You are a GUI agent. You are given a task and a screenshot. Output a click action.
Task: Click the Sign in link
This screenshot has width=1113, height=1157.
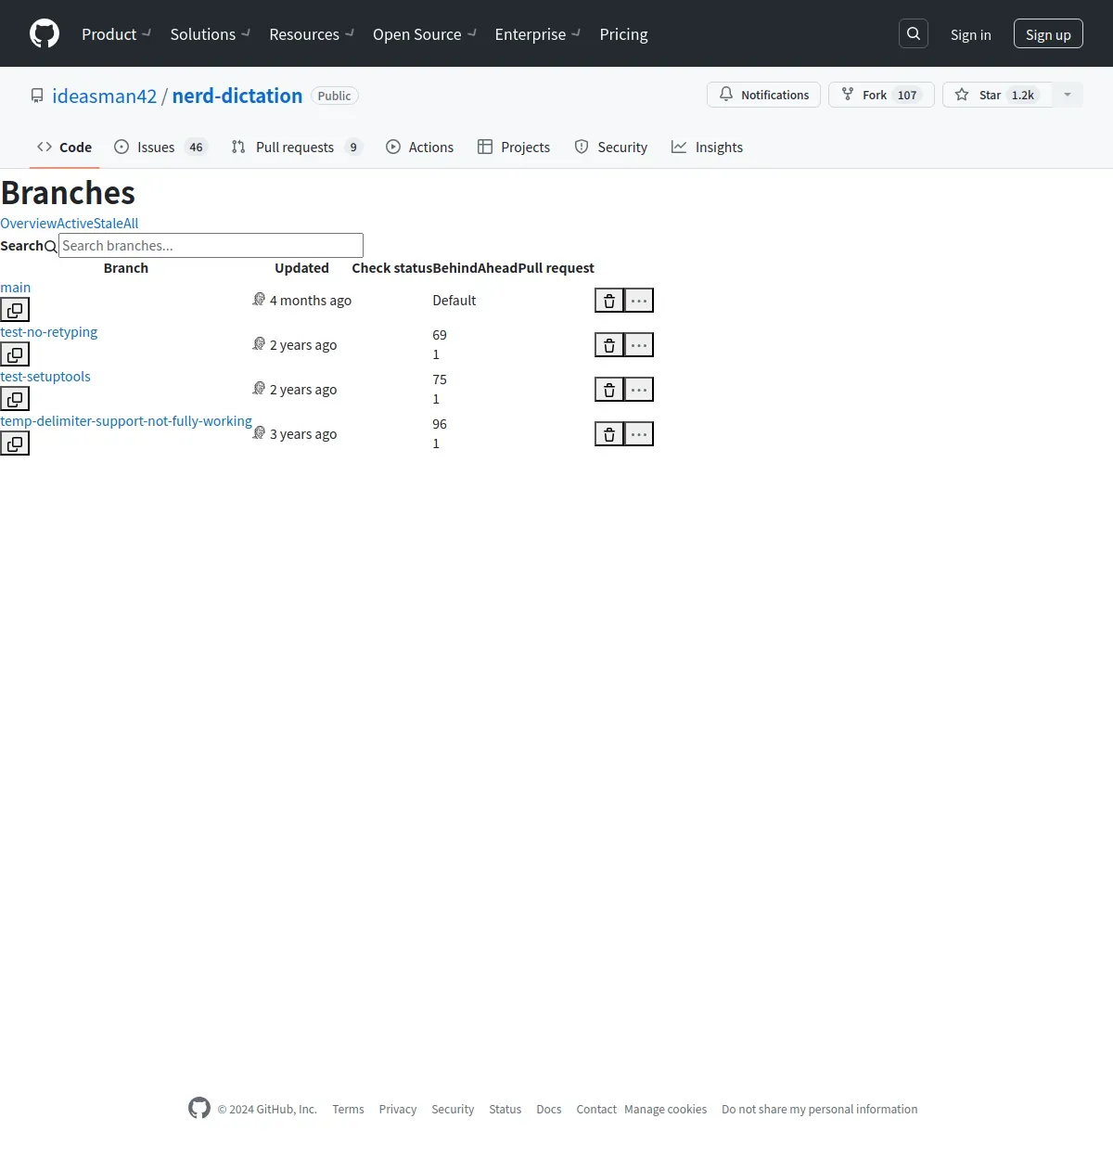tap(970, 34)
